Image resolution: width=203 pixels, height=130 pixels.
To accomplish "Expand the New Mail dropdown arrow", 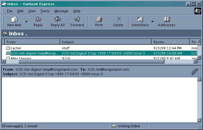I will [26, 22].
